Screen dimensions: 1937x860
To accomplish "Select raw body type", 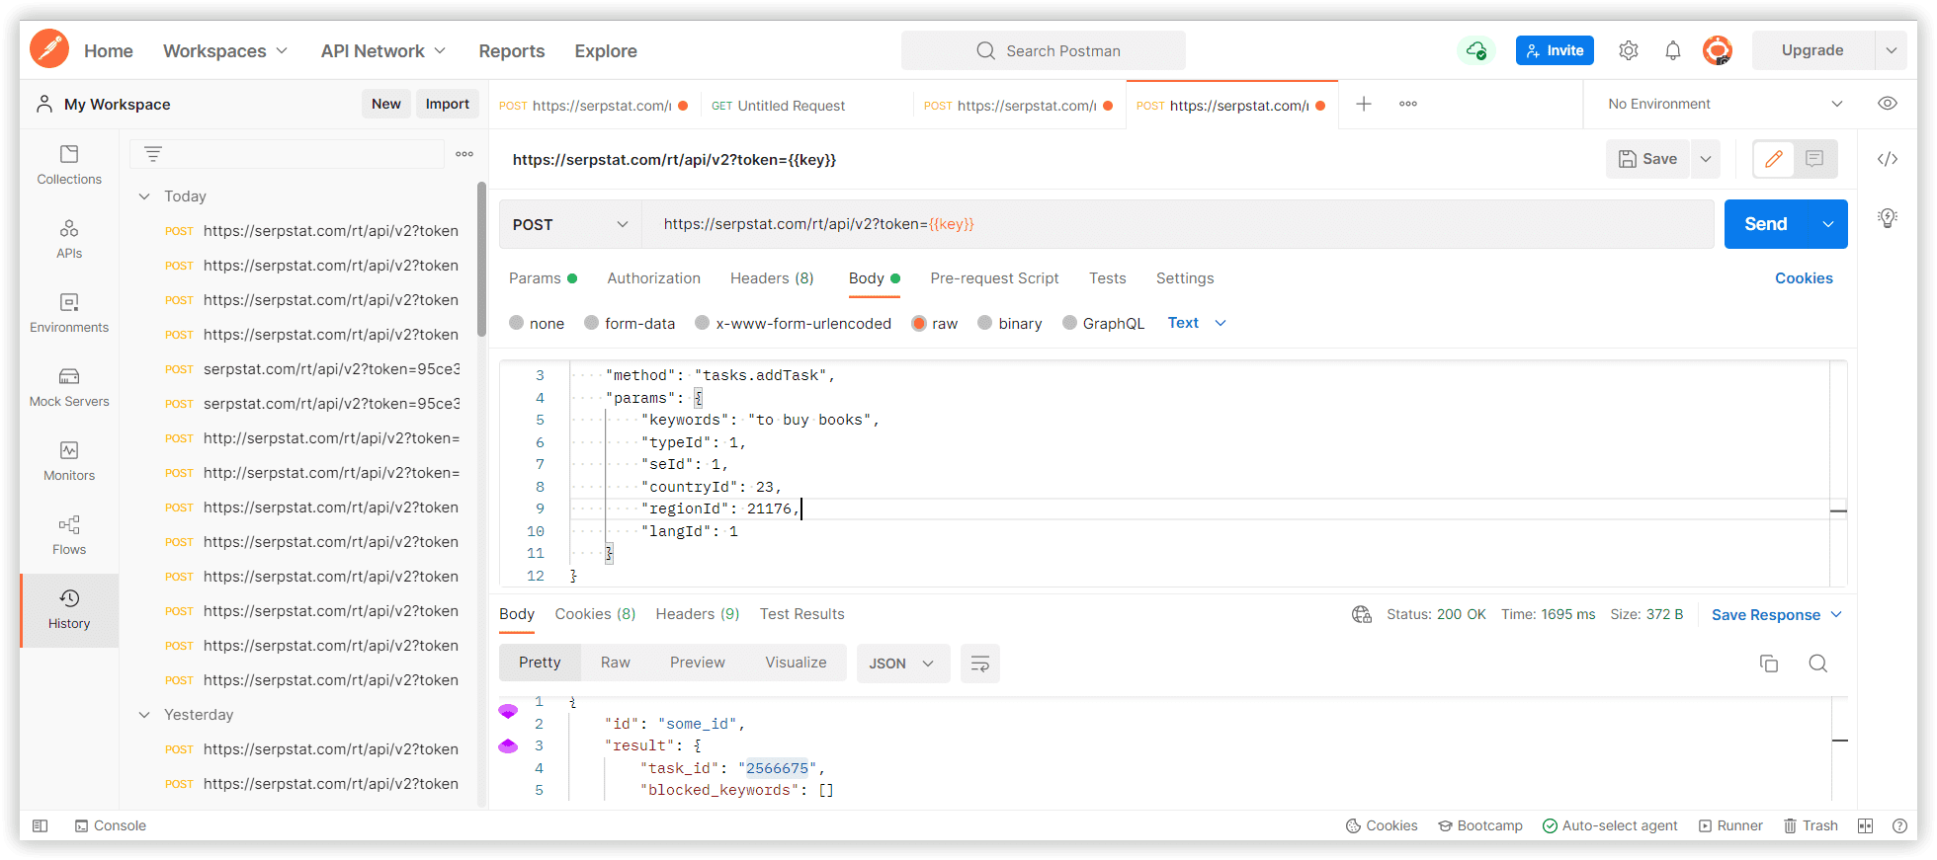I will tap(919, 323).
